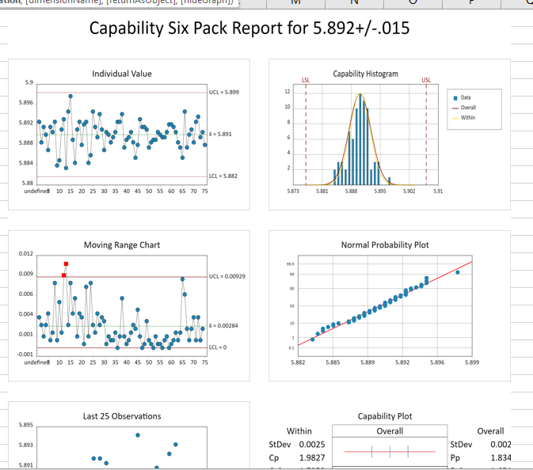Select the Overall legend entry in histogram
The height and width of the screenshot is (470, 533).
(x=468, y=108)
